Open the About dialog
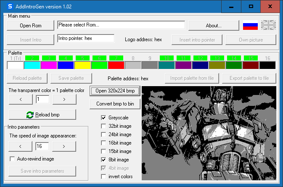 point(214,26)
